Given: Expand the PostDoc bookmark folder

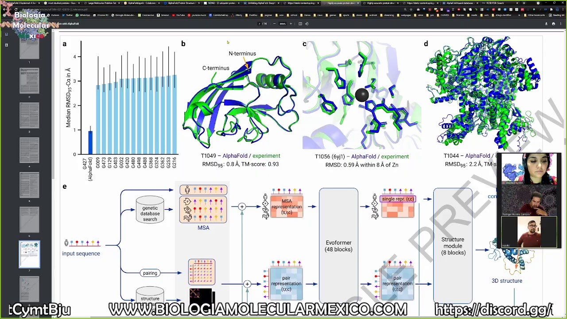Looking at the screenshot, I should coord(251,15).
